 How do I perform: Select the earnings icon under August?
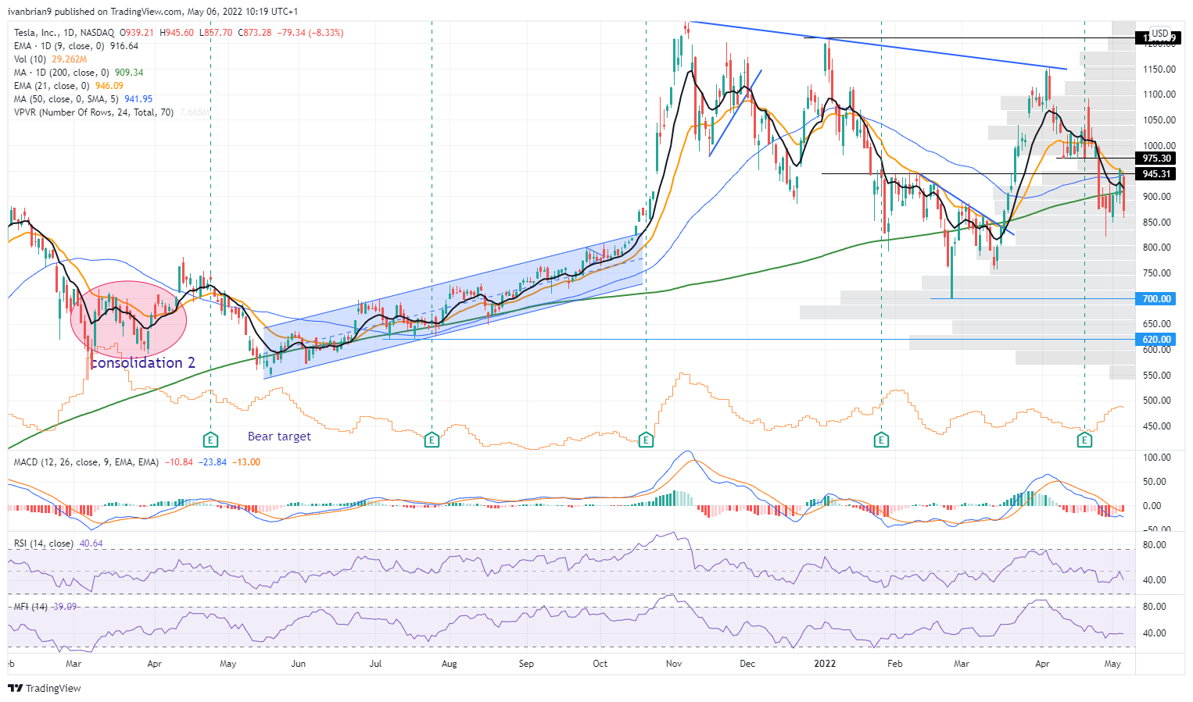tap(431, 440)
